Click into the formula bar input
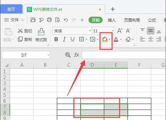This screenshot has width=166, height=120. pos(124,55)
